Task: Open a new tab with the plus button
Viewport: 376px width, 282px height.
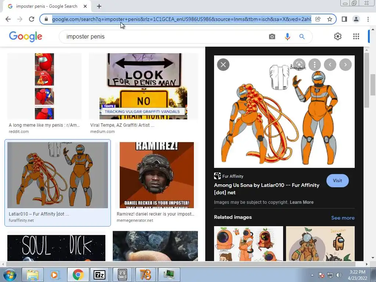Action: pyautogui.click(x=99, y=7)
